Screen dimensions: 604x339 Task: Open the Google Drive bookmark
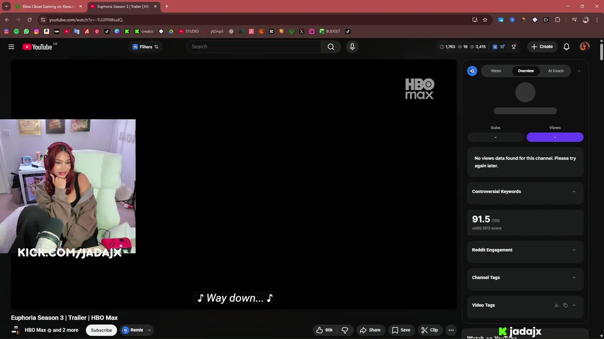[x=171, y=32]
